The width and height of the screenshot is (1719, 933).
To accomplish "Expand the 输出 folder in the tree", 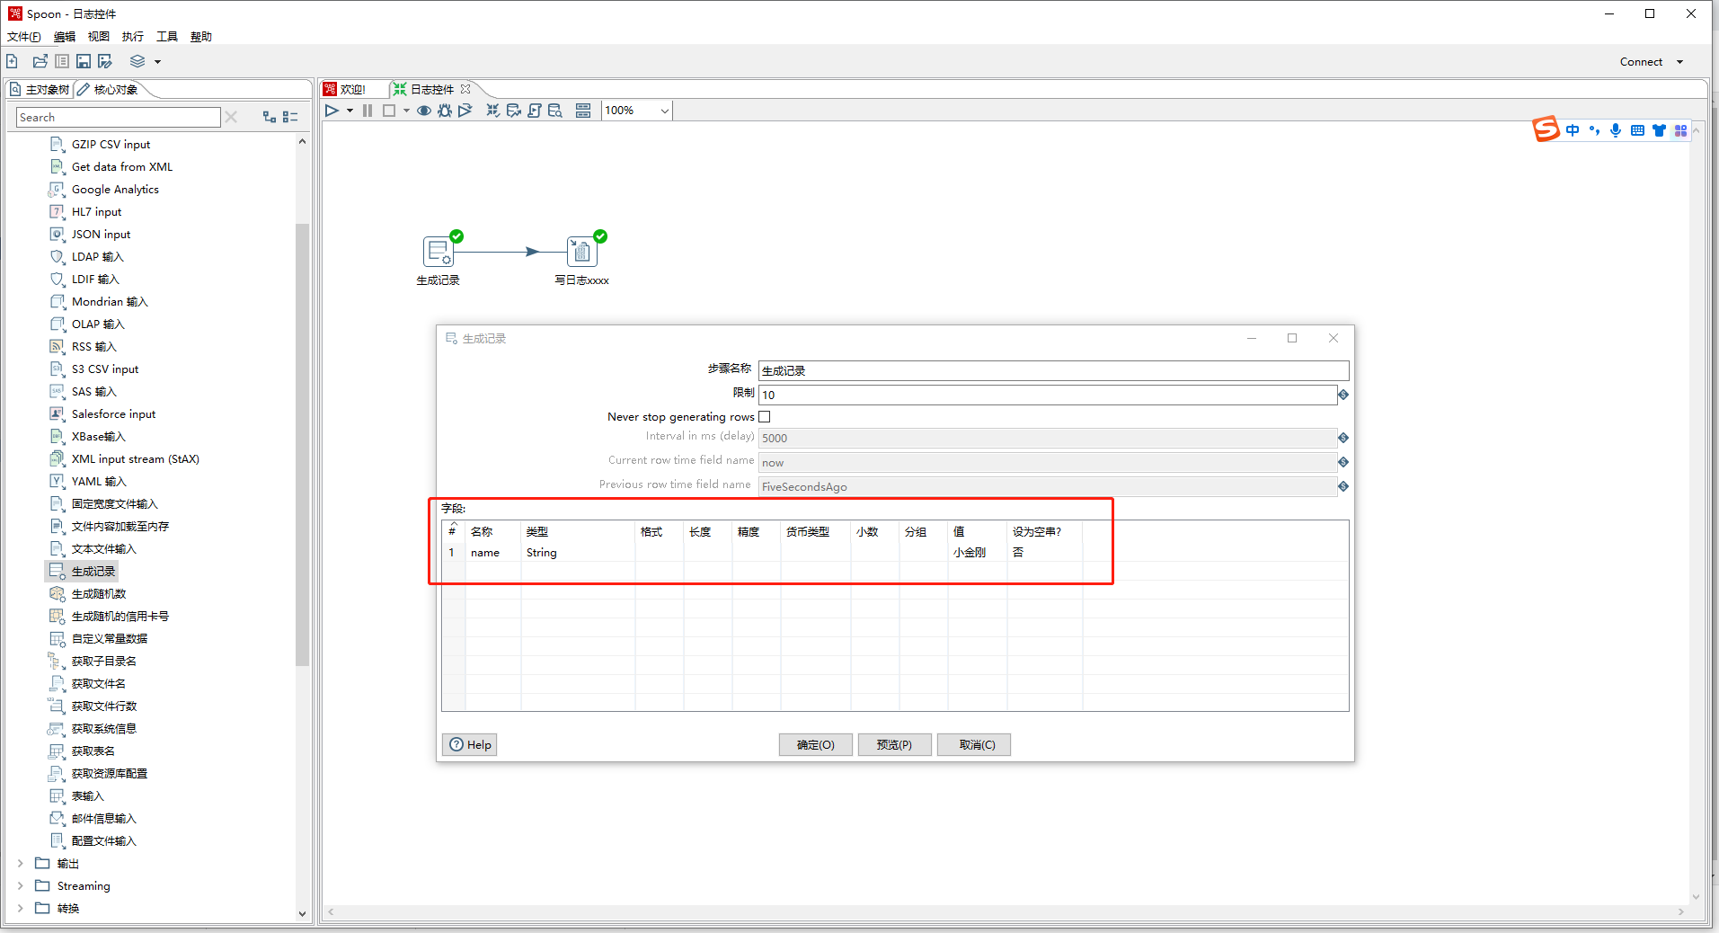I will click(x=21, y=863).
